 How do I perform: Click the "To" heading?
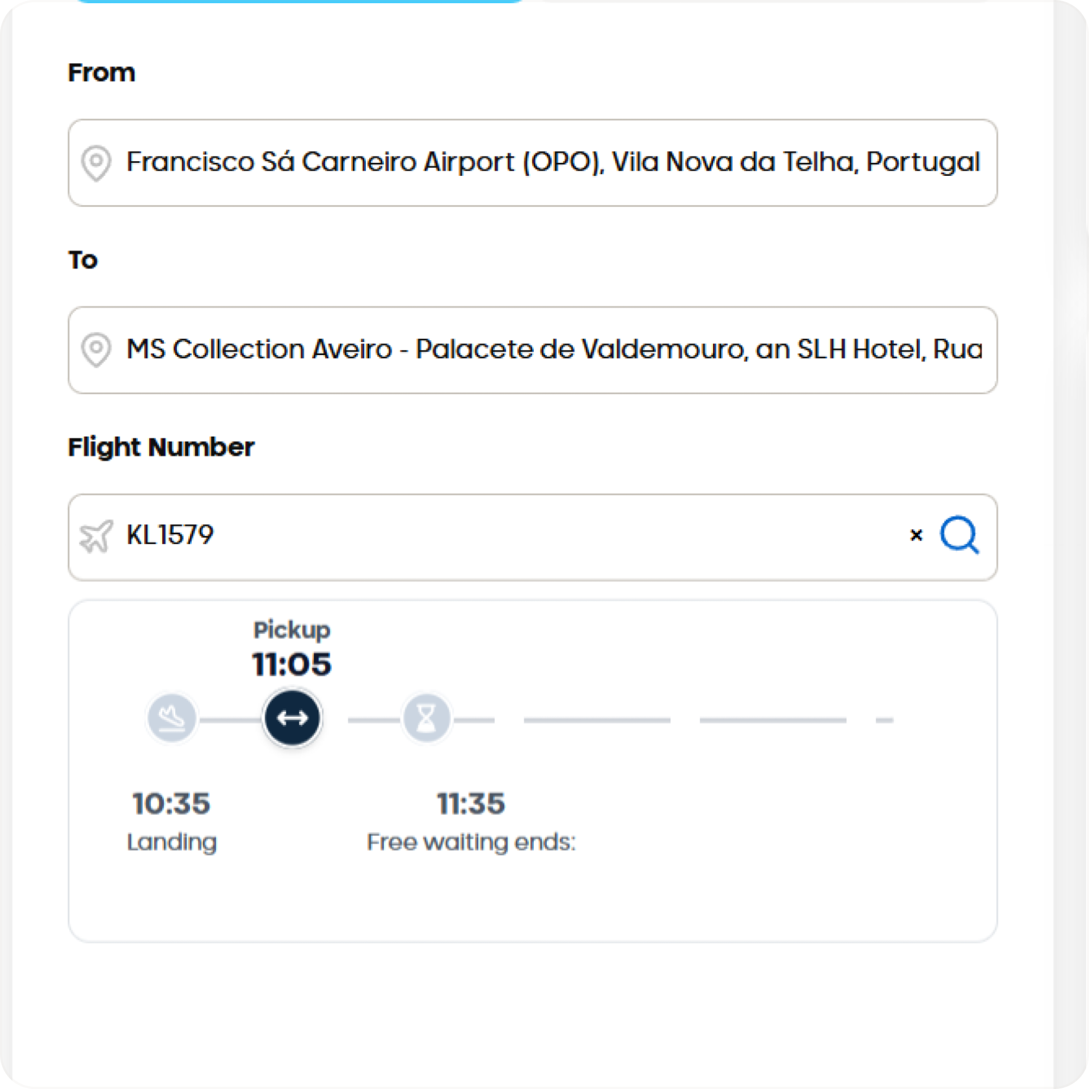(x=83, y=260)
